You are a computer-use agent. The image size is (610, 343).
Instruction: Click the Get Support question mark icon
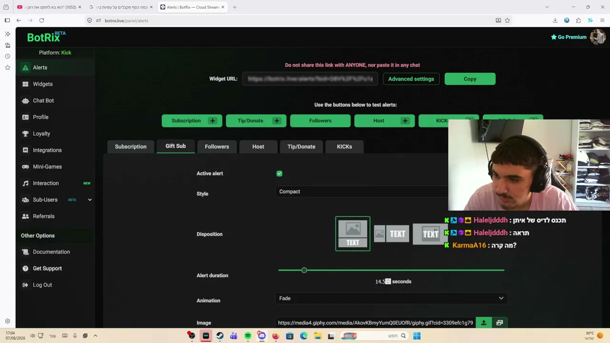[x=25, y=269]
